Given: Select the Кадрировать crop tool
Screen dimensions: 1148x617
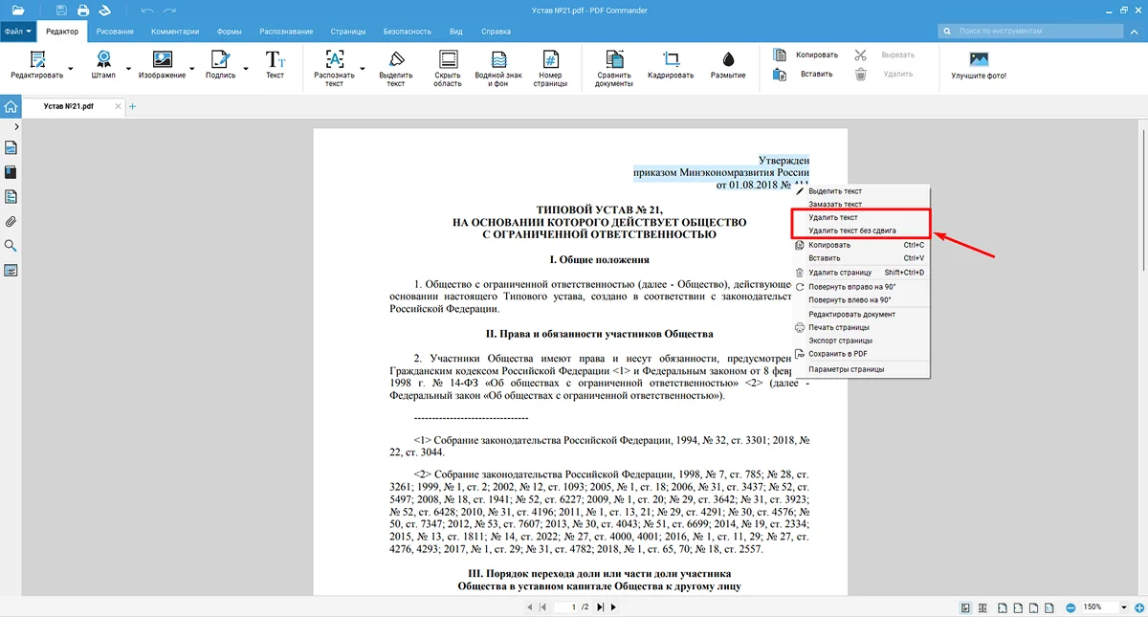Looking at the screenshot, I should (x=671, y=65).
